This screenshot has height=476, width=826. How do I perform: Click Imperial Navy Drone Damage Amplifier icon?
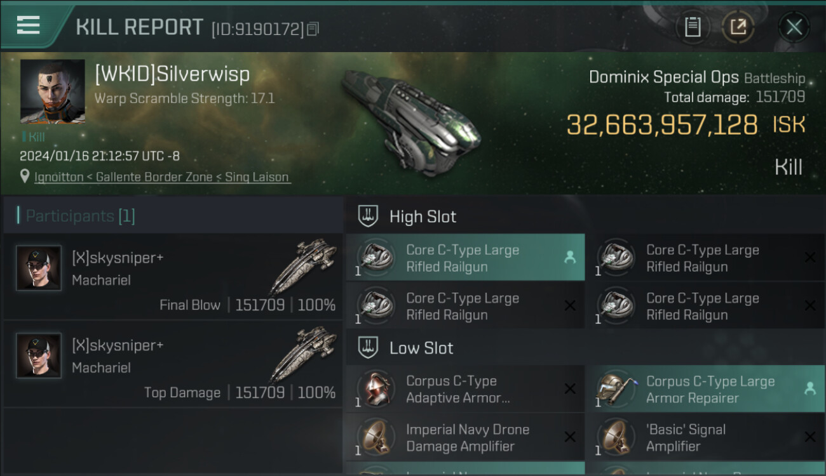pos(376,437)
